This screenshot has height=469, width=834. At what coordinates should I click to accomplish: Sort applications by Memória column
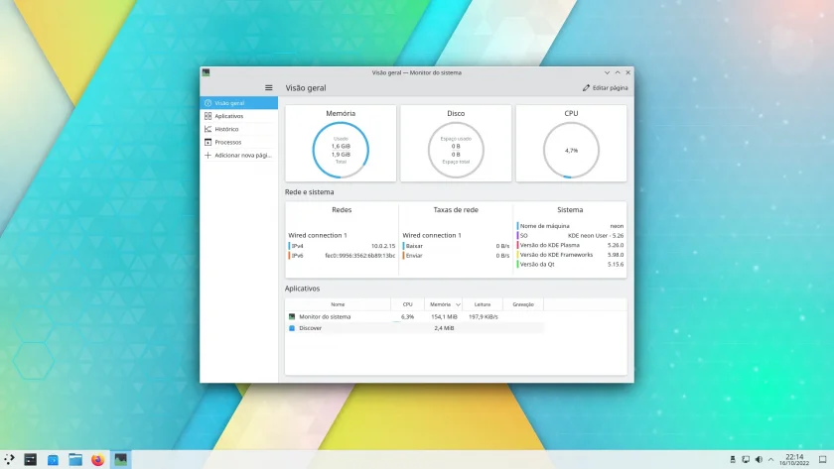(444, 304)
